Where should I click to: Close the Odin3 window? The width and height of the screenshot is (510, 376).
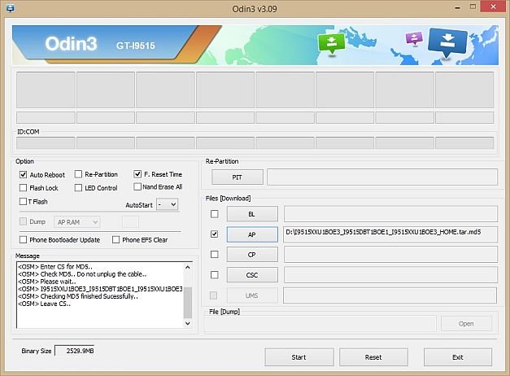pos(493,7)
